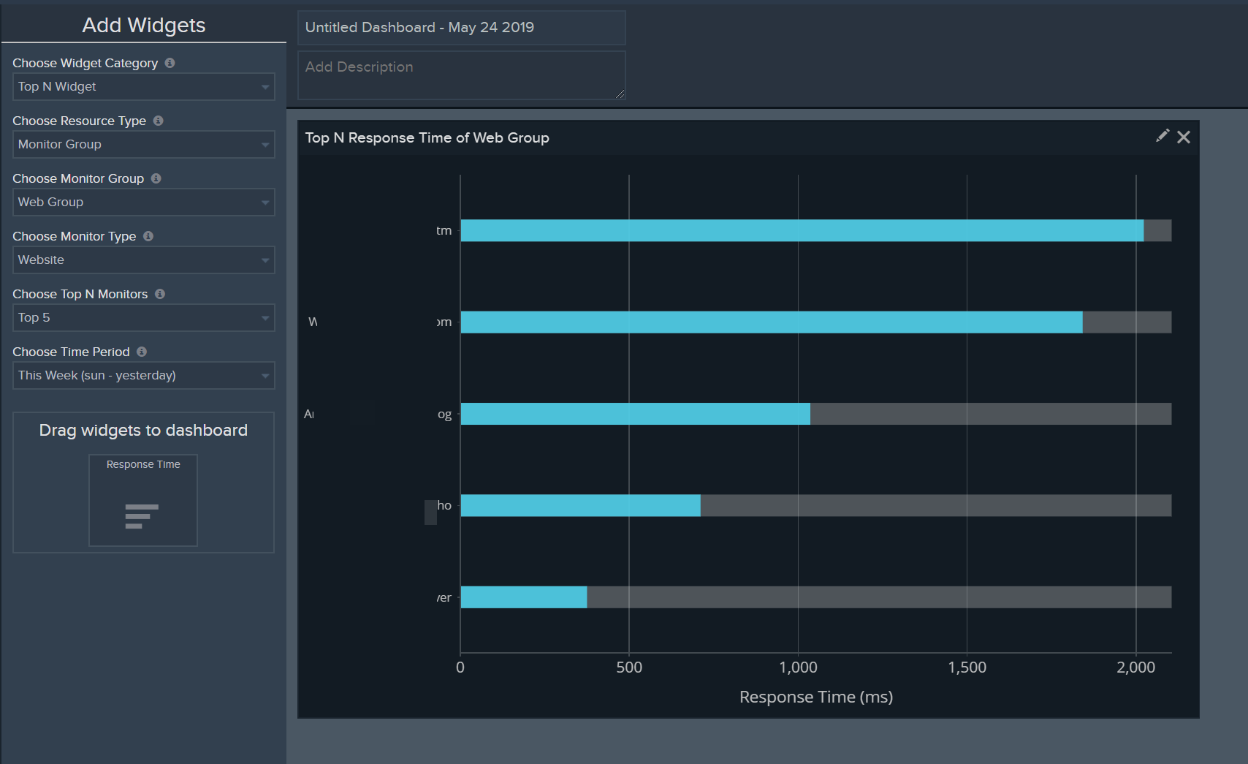Expand the Top N Monitors dropdown showing Top 5

point(144,317)
